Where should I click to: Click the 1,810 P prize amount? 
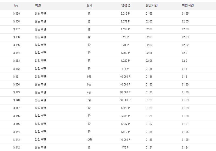point(125,132)
